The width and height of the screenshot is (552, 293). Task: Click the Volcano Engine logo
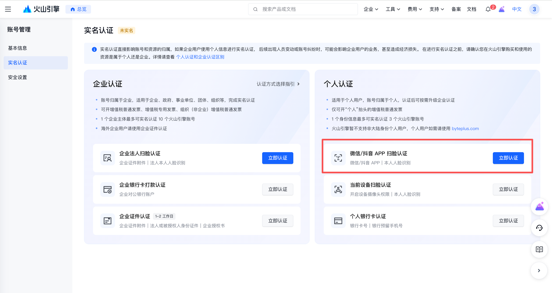[41, 9]
